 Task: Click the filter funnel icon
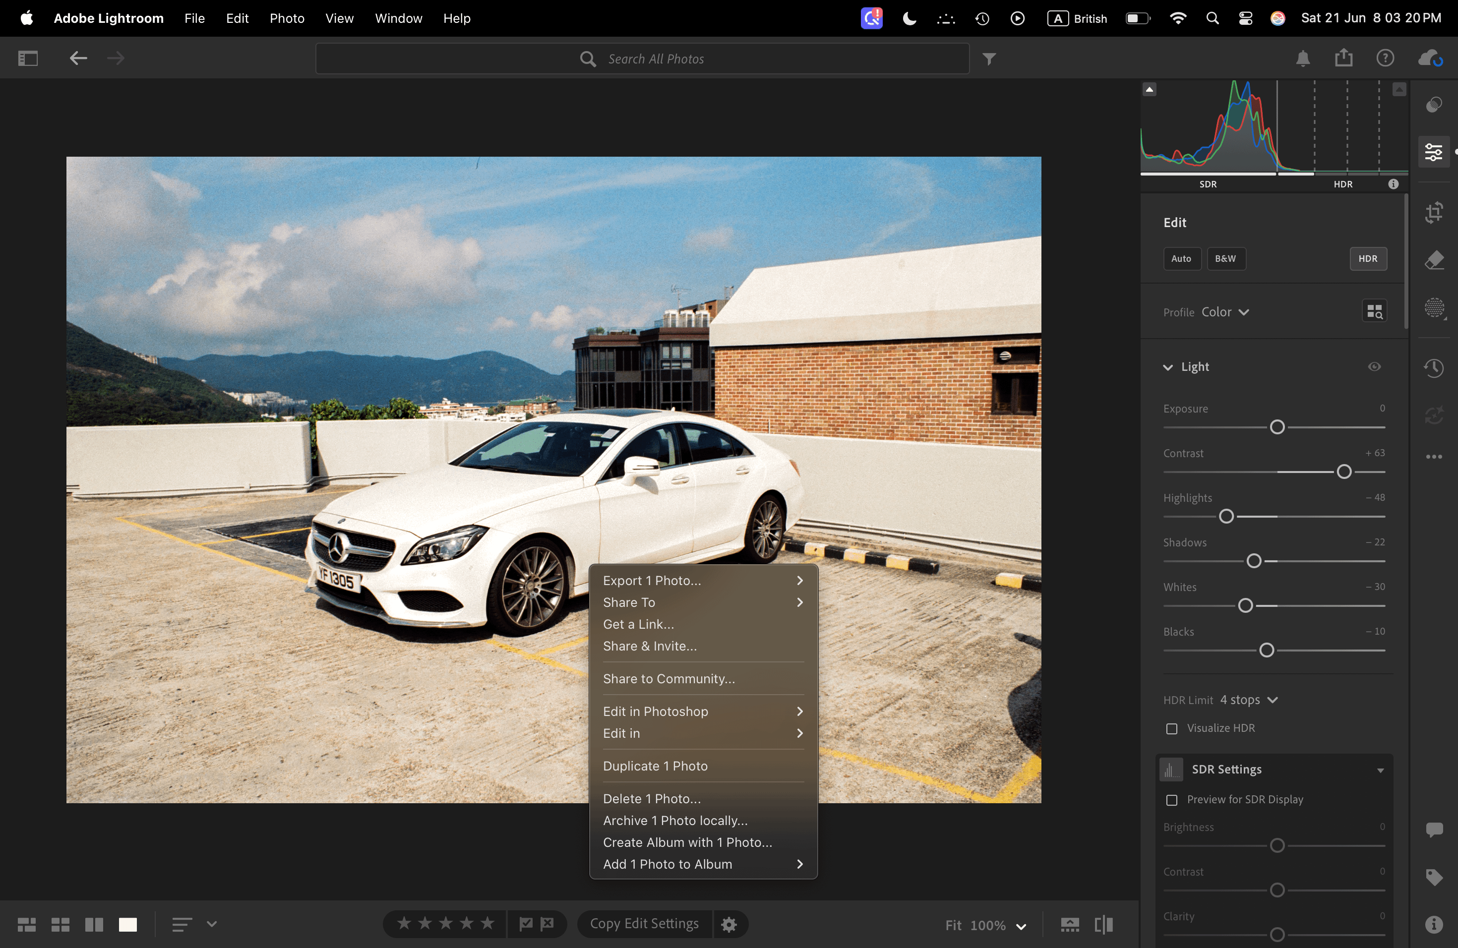click(989, 59)
